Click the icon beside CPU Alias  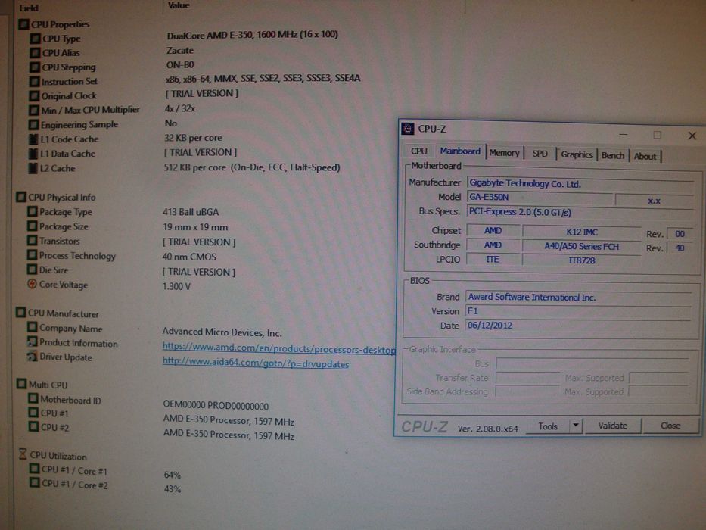(35, 53)
